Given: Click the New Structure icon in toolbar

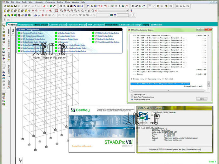Looking at the screenshot, I should point(5,6).
